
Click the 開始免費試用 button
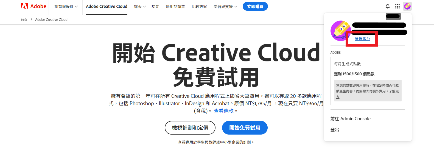coord(245,128)
